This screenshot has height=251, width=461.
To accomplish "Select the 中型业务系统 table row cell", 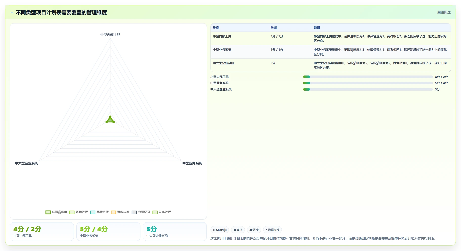I will point(222,50).
